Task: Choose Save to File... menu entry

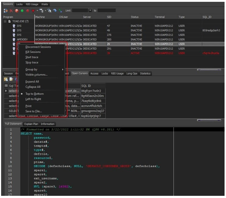Action: point(34,111)
